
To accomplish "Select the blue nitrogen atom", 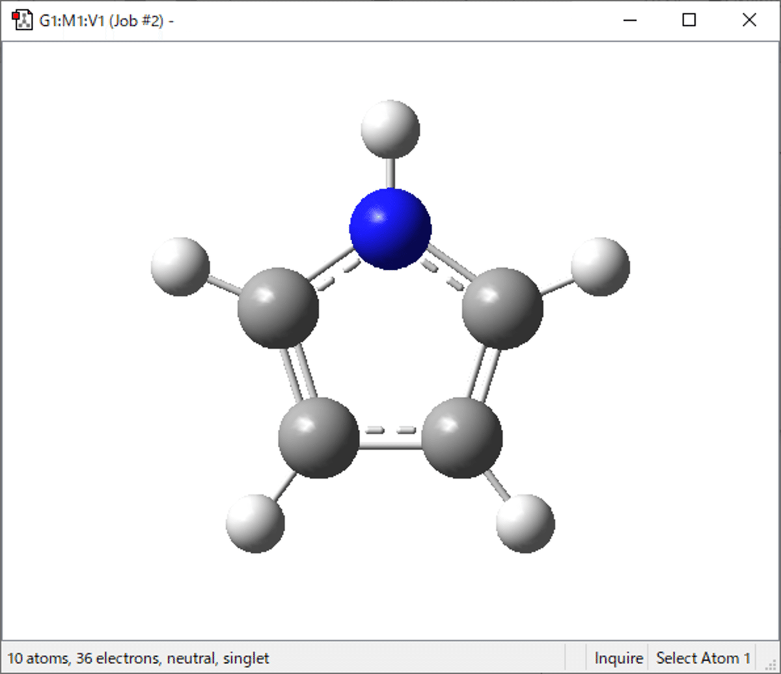I will point(390,228).
